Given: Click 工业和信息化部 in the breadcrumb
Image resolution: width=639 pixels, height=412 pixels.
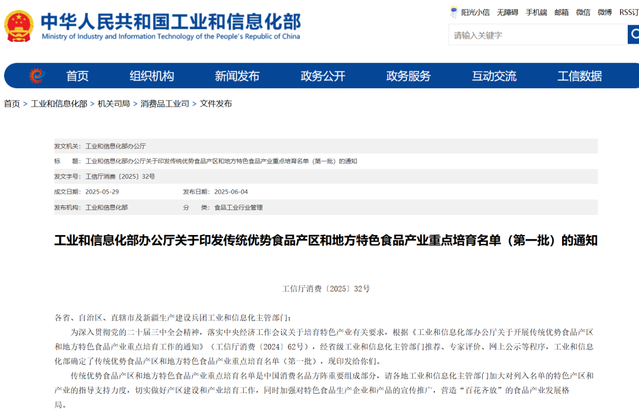Looking at the screenshot, I should point(59,104).
